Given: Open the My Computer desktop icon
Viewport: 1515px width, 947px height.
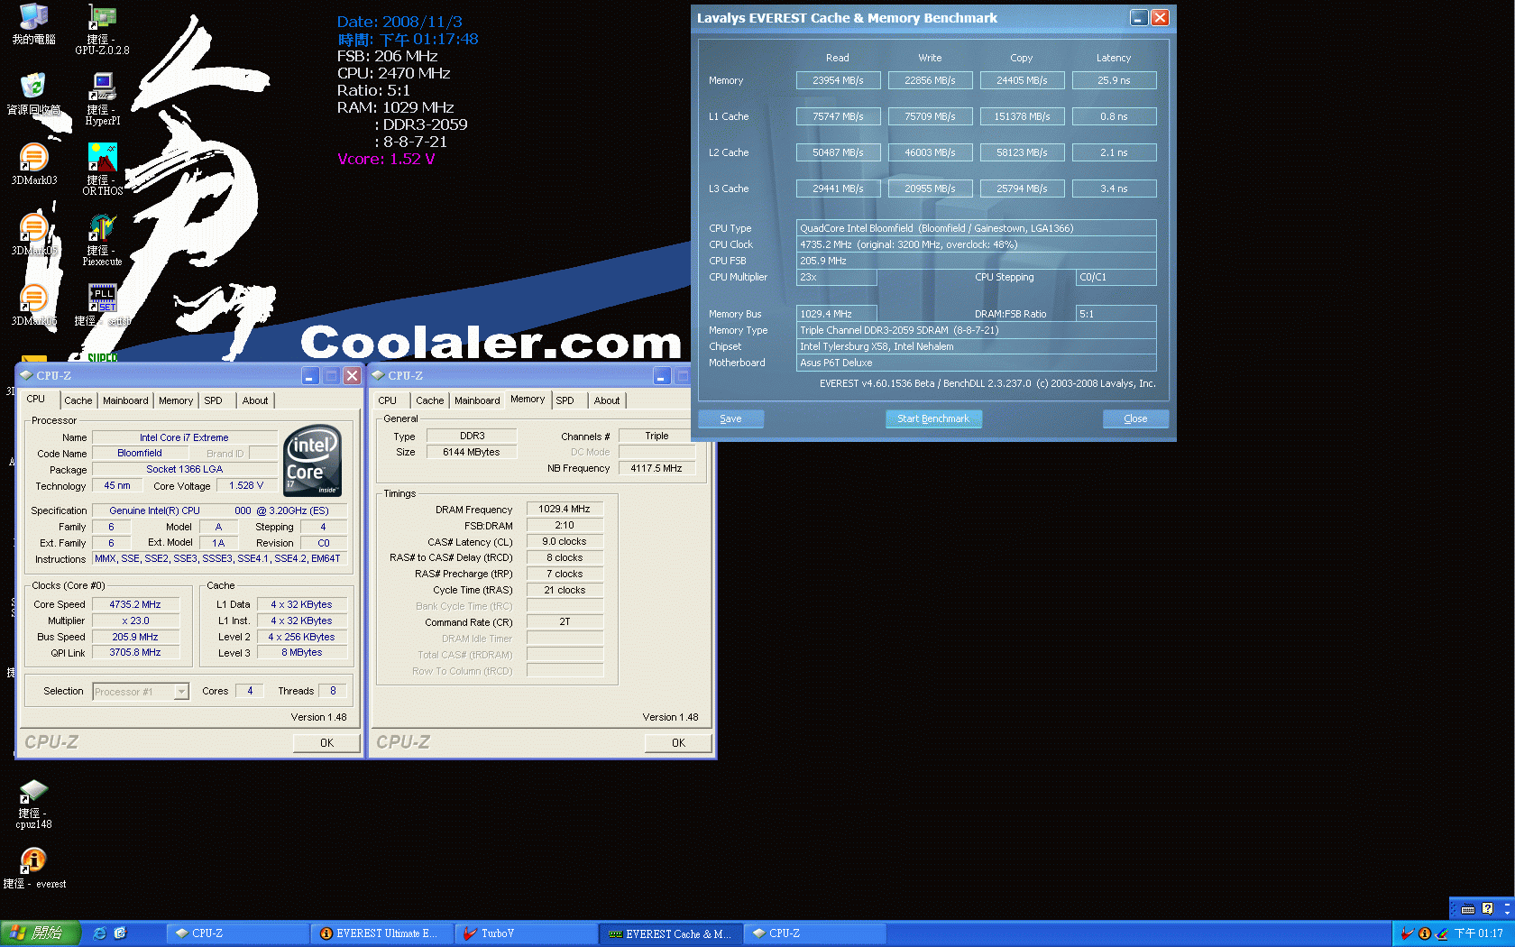Looking at the screenshot, I should coord(33,23).
